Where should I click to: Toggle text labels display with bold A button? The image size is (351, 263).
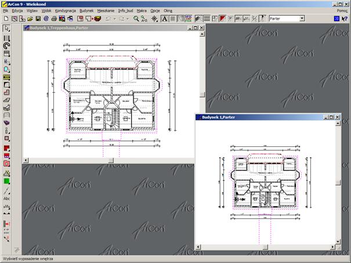[x=164, y=19]
